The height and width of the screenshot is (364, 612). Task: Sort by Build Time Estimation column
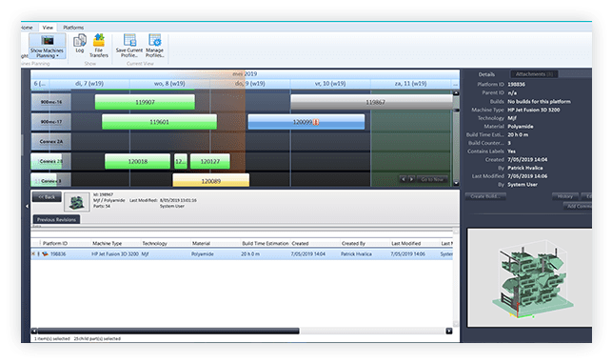point(265,243)
